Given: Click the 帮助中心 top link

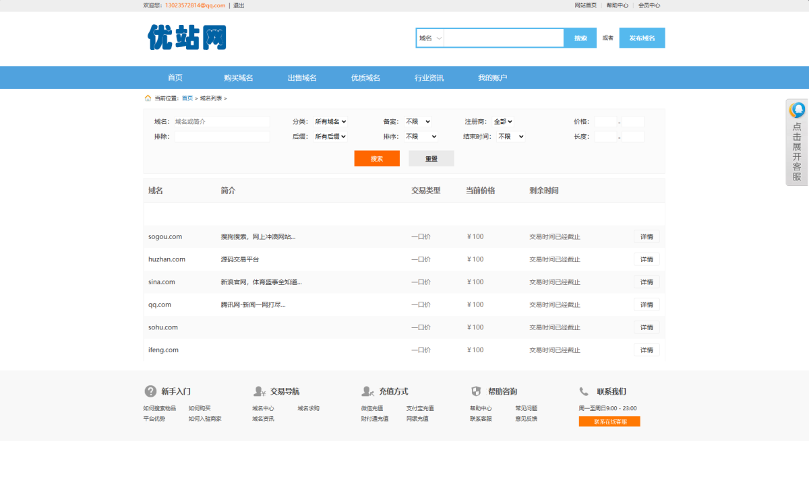Looking at the screenshot, I should point(617,5).
